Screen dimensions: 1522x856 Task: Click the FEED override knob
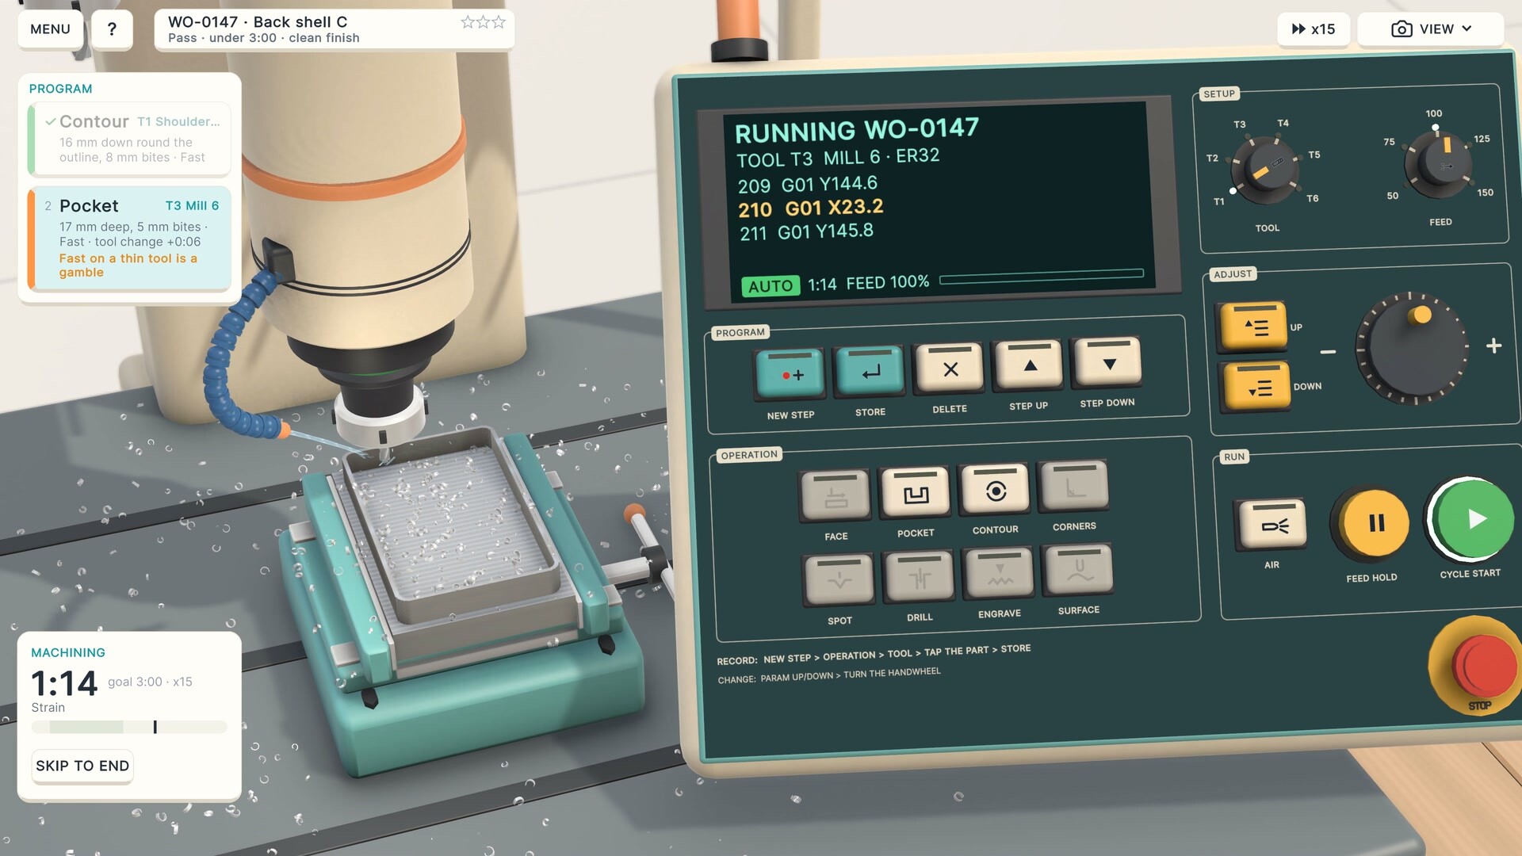click(x=1438, y=163)
